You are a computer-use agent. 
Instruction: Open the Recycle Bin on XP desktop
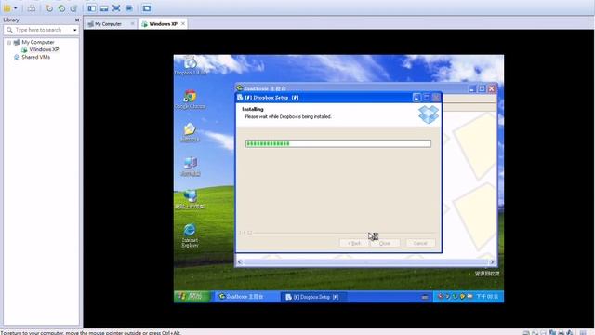487,273
